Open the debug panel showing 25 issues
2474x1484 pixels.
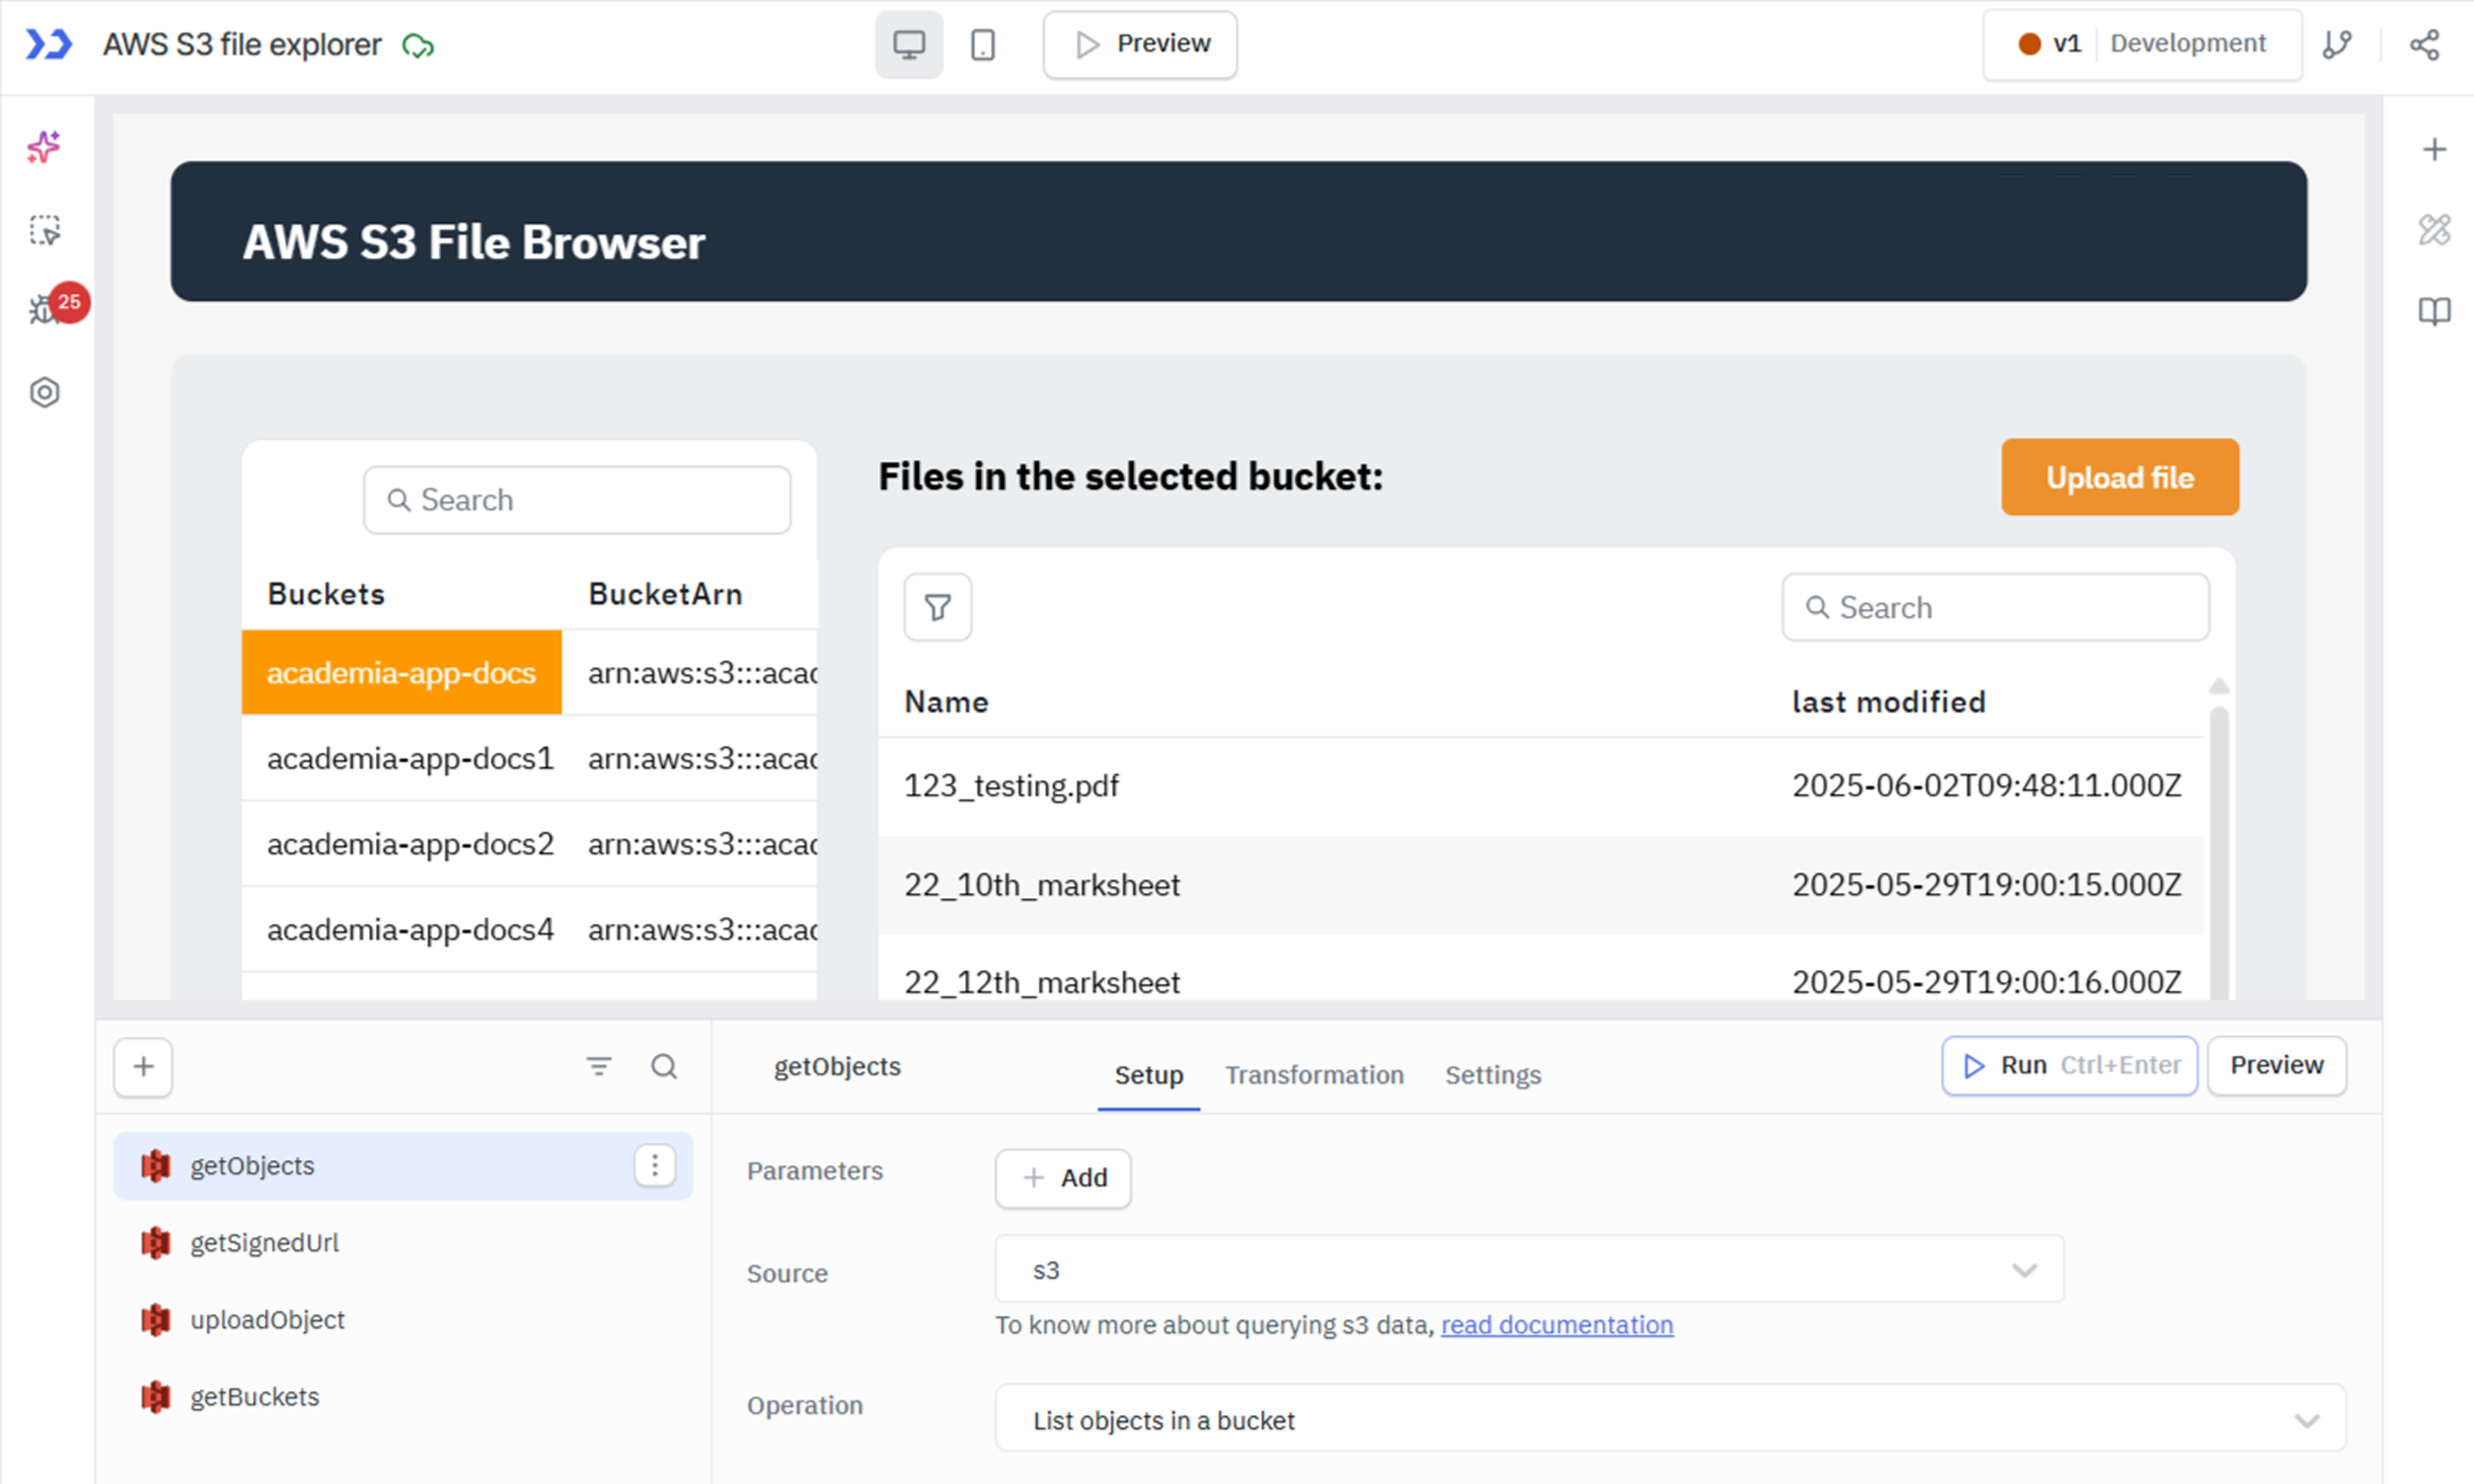pos(44,310)
